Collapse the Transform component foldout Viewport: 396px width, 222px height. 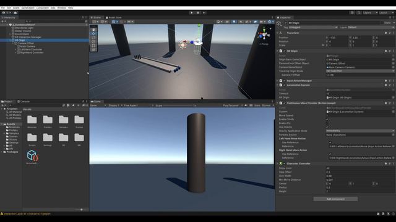click(278, 33)
